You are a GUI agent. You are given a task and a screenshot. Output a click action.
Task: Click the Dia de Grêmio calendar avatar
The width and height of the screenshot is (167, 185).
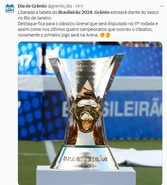[x=10, y=9]
